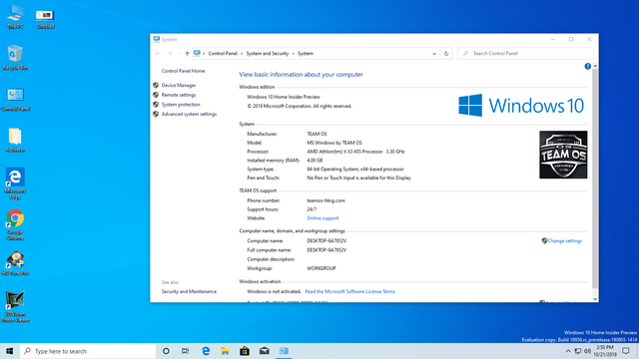This screenshot has height=359, width=639.
Task: Click Change settings for computer name
Action: click(x=564, y=241)
